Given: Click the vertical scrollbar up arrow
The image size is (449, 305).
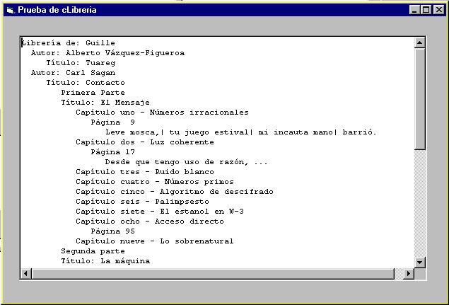Looking at the screenshot, I should pos(420,42).
